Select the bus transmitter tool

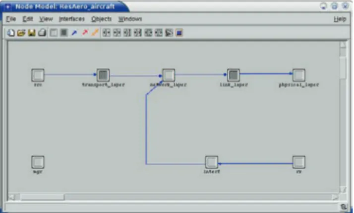138,33
